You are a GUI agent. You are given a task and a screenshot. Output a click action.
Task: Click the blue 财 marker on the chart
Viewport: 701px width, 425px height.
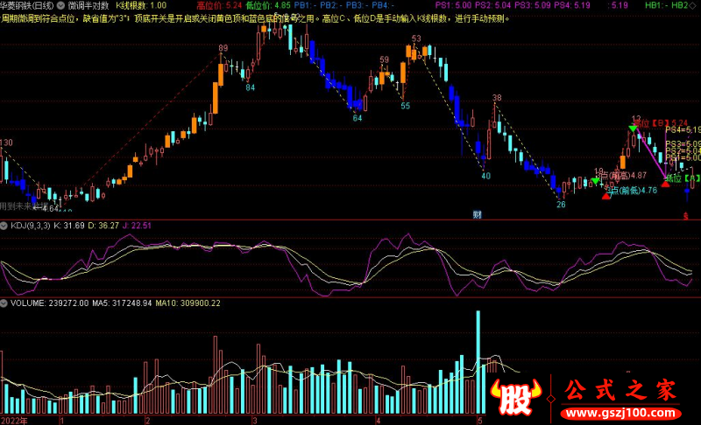point(478,213)
